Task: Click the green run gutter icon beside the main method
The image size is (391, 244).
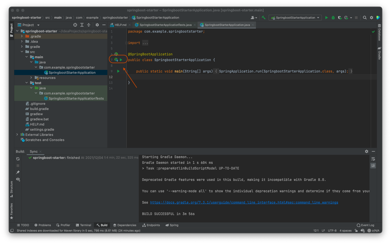Action: tap(118, 71)
